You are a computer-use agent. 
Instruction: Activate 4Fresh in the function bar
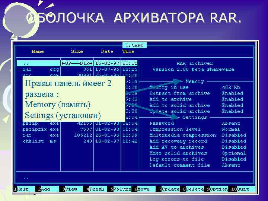[96, 189]
